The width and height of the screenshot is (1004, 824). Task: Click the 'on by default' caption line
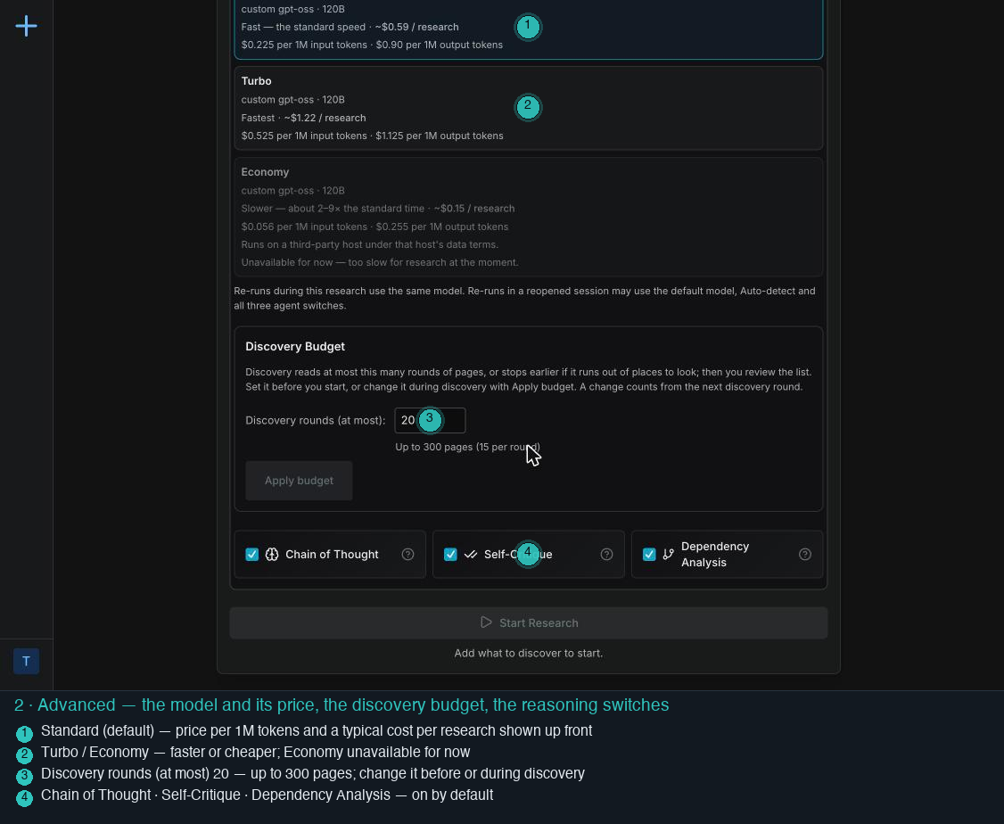coord(267,795)
